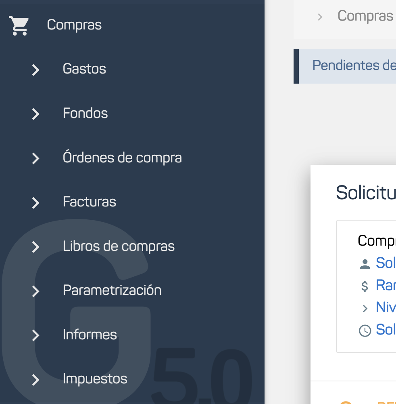Go to Compras in the breadcrumb
The height and width of the screenshot is (404, 396).
(365, 16)
